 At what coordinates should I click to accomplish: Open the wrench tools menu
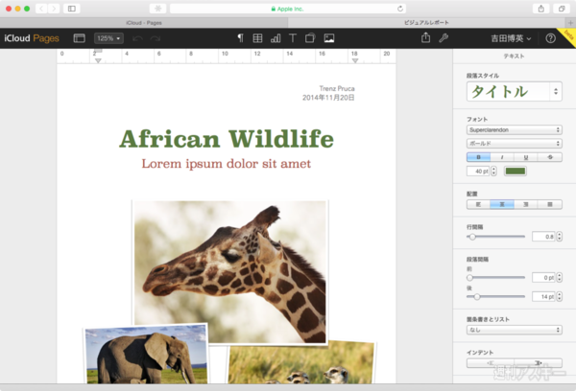pos(444,38)
